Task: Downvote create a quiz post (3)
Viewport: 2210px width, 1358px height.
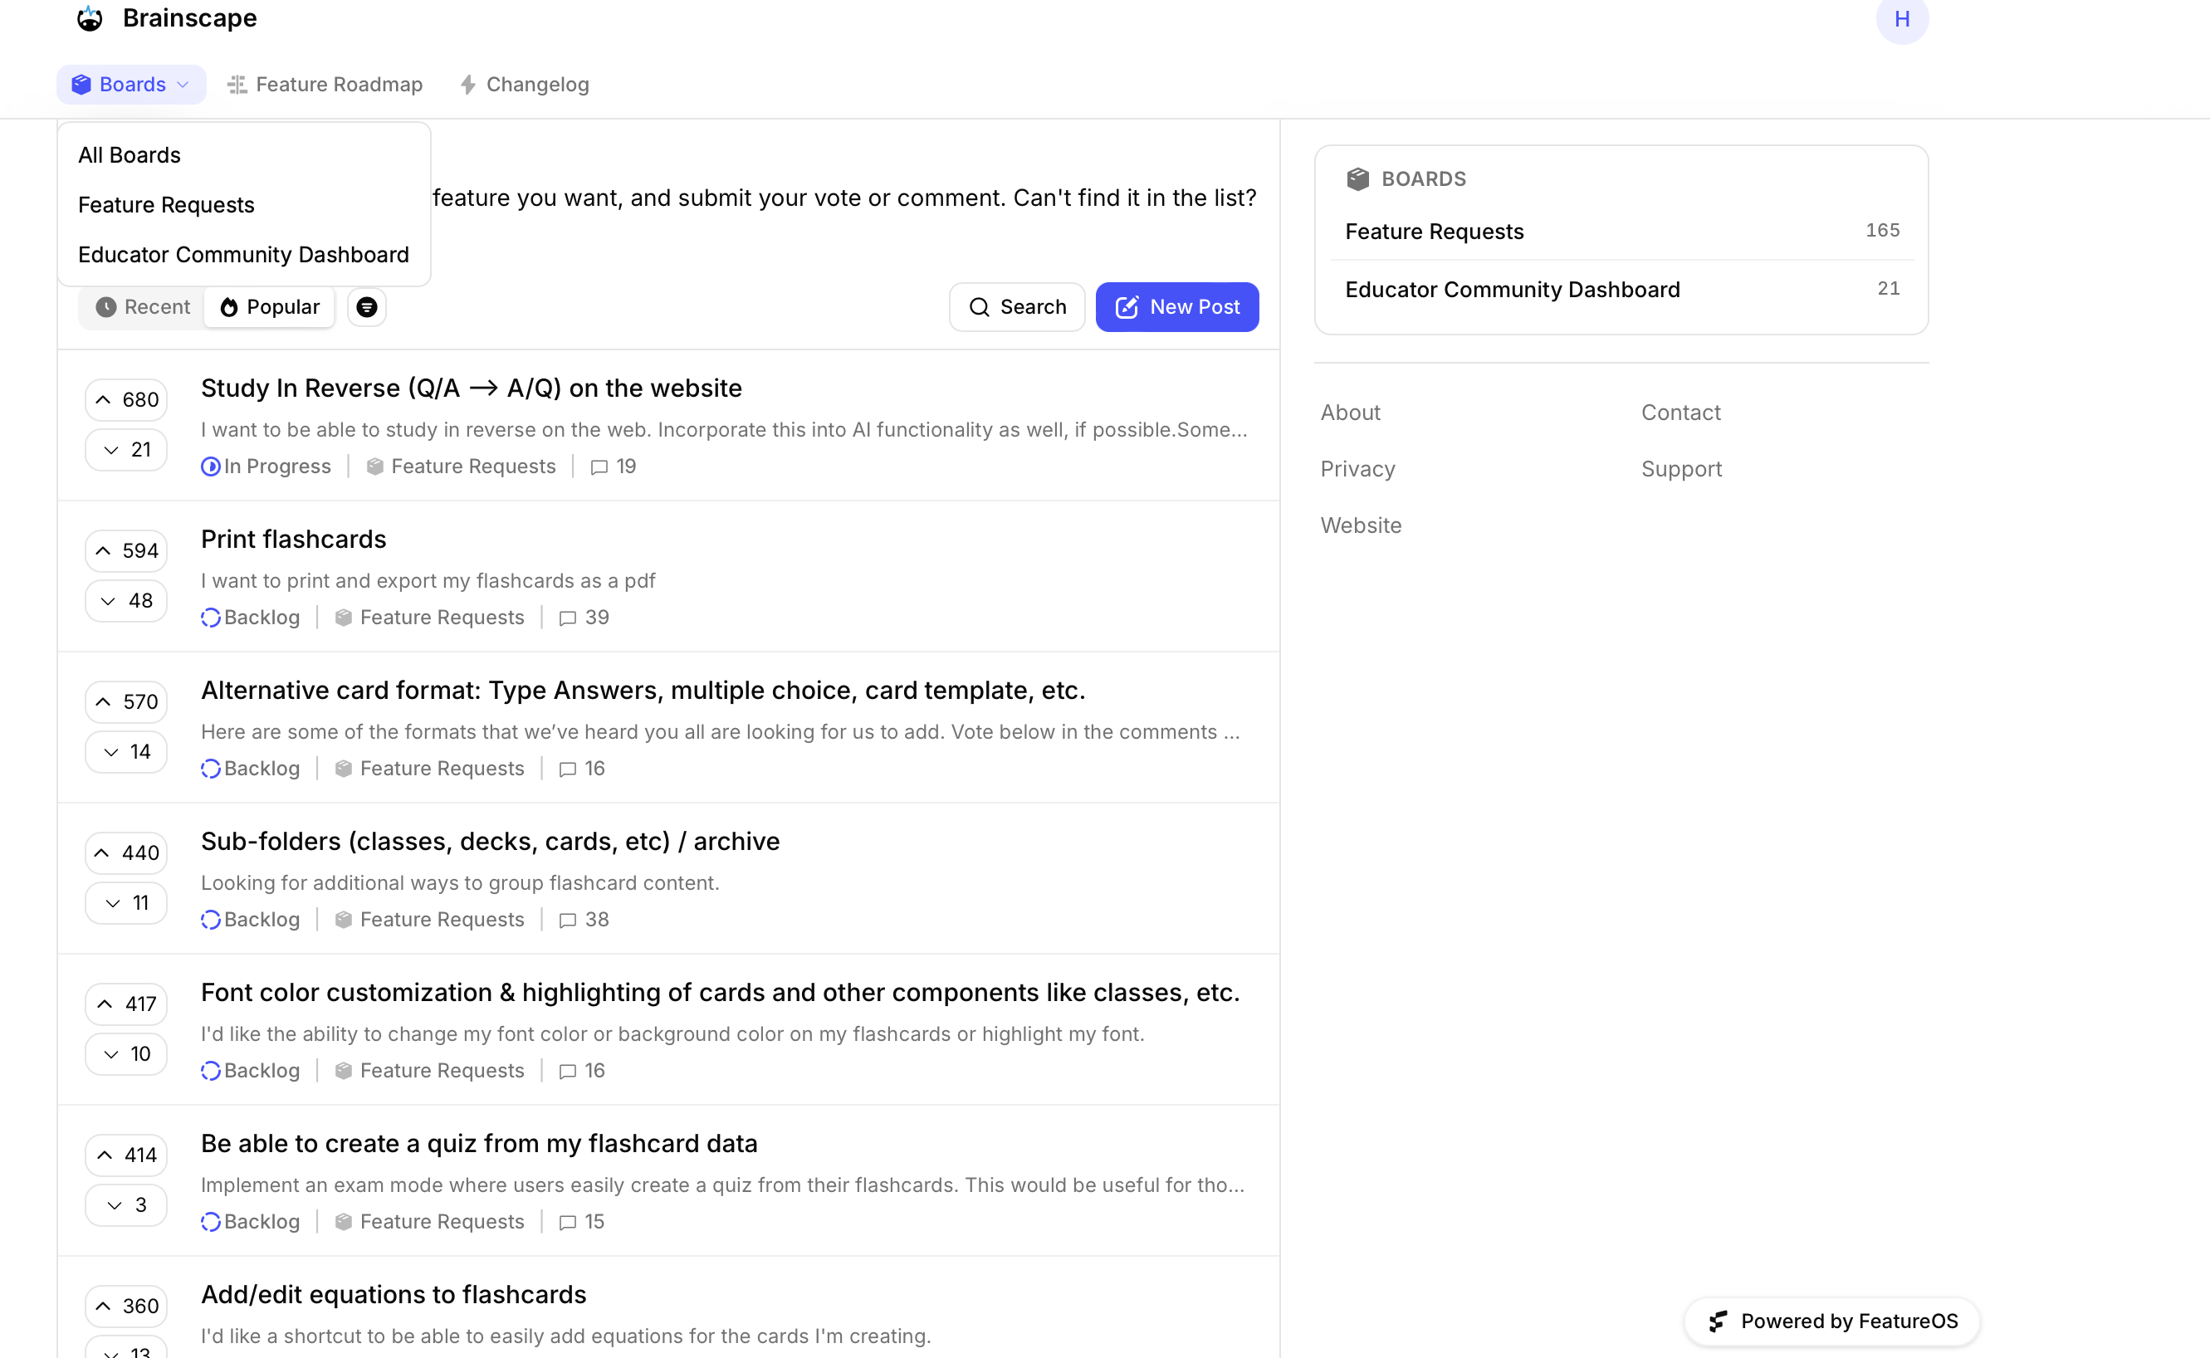Action: click(127, 1204)
